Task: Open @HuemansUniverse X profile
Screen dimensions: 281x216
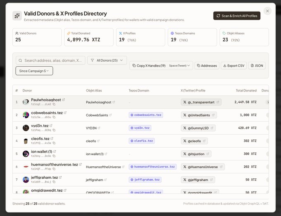Action: (202, 167)
